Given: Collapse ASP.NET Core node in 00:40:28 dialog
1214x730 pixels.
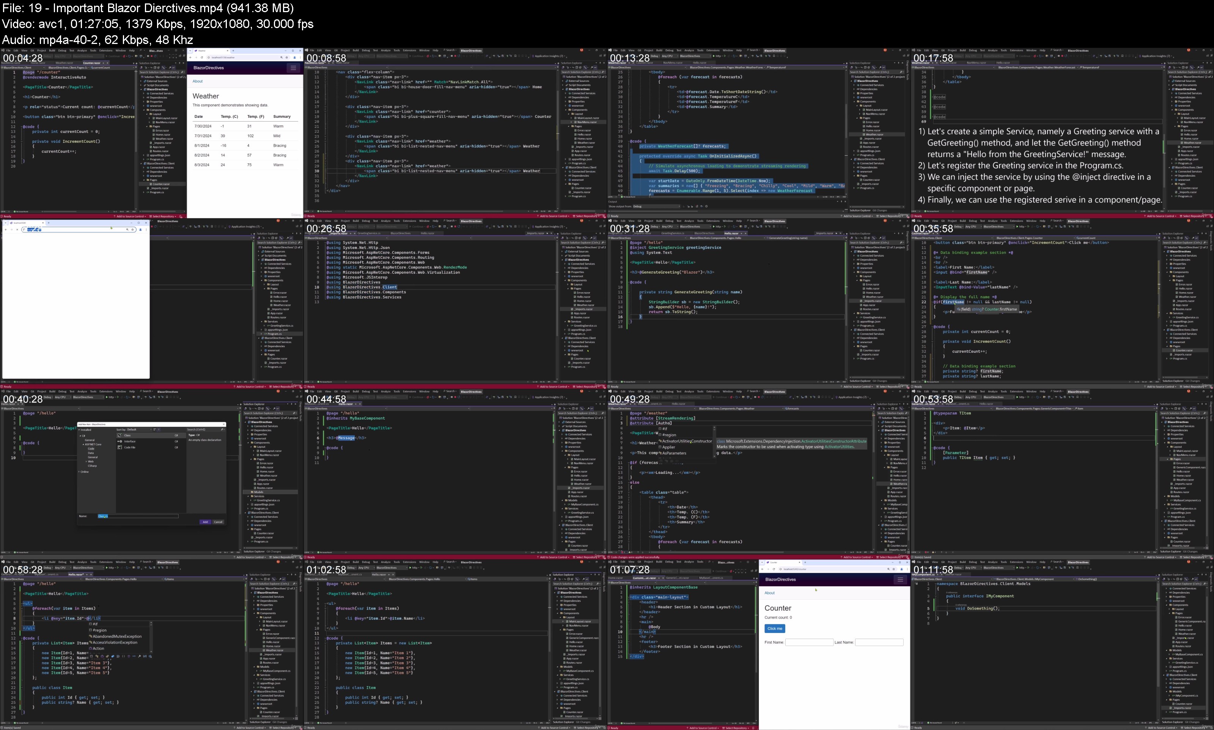Looking at the screenshot, I should click(x=84, y=444).
